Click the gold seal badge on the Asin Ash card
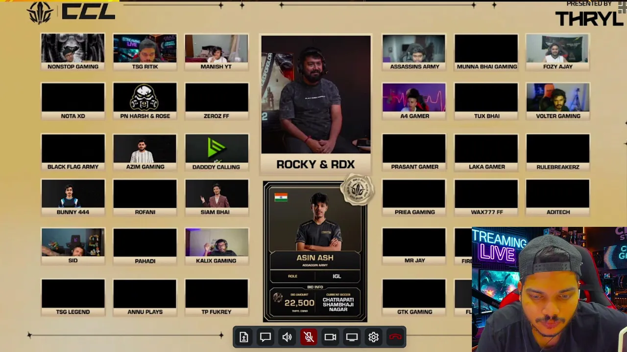This screenshot has height=352, width=627. pos(358,190)
